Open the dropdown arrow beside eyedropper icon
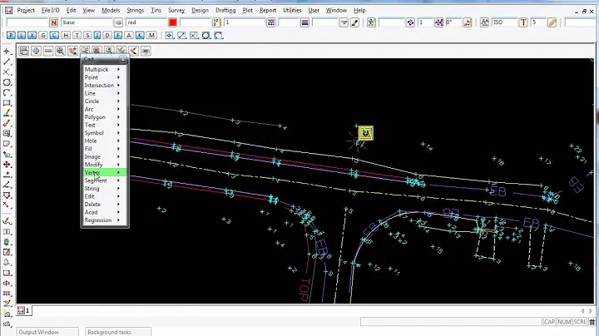The image size is (599, 336). pyautogui.click(x=344, y=22)
